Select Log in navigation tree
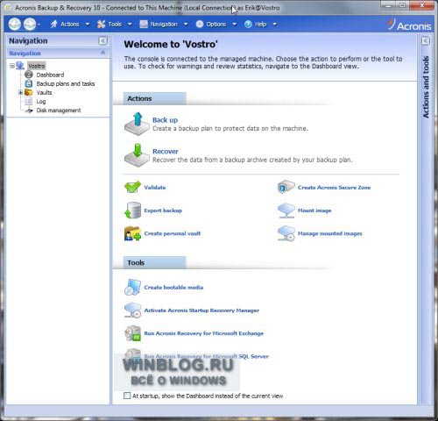This screenshot has height=421, width=438. coord(41,102)
